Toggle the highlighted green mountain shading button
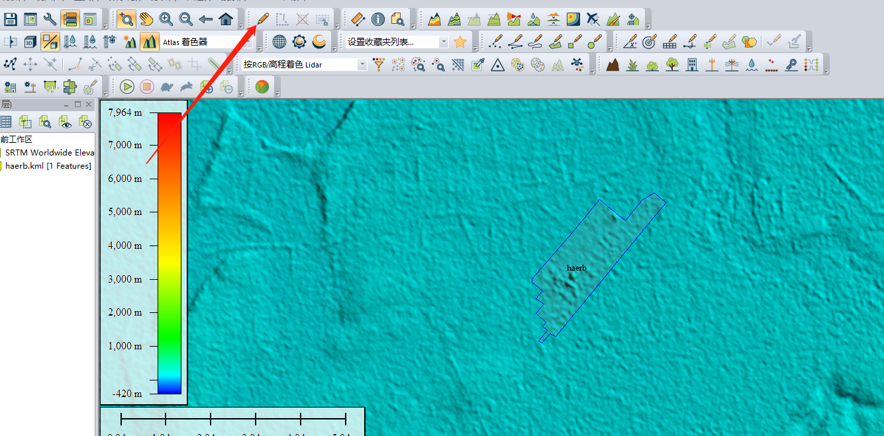Viewport: 884px width, 436px height. coord(149,42)
